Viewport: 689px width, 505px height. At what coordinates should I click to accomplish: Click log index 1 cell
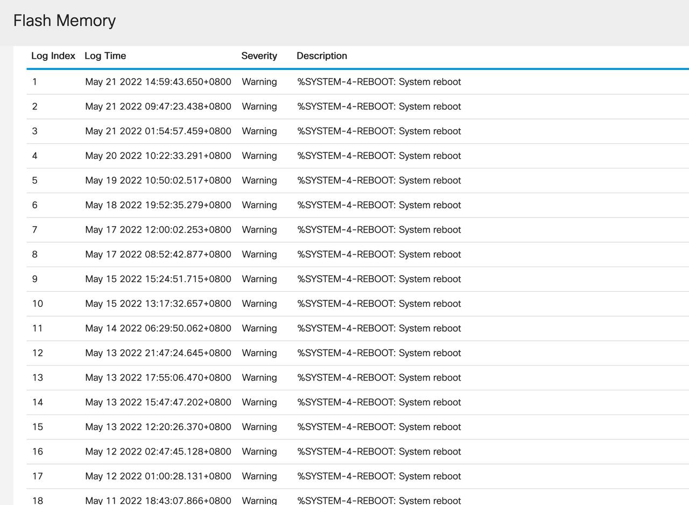pyautogui.click(x=35, y=82)
